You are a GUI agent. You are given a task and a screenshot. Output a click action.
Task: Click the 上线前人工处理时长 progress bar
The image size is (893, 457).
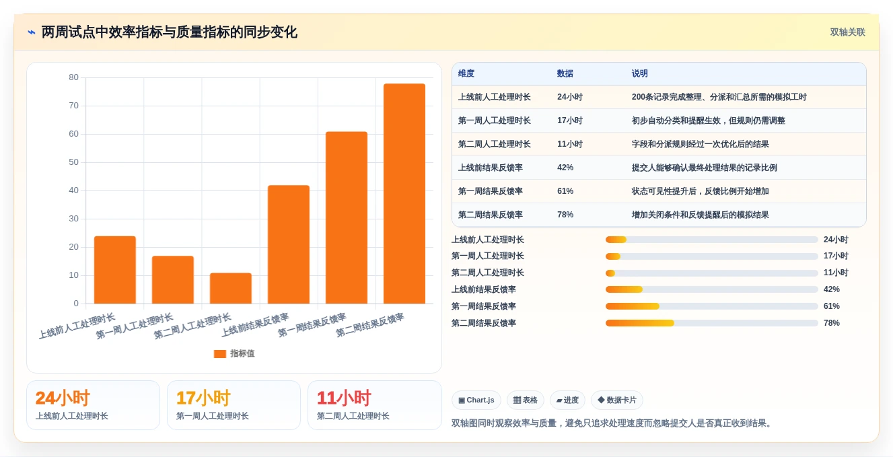tap(712, 240)
